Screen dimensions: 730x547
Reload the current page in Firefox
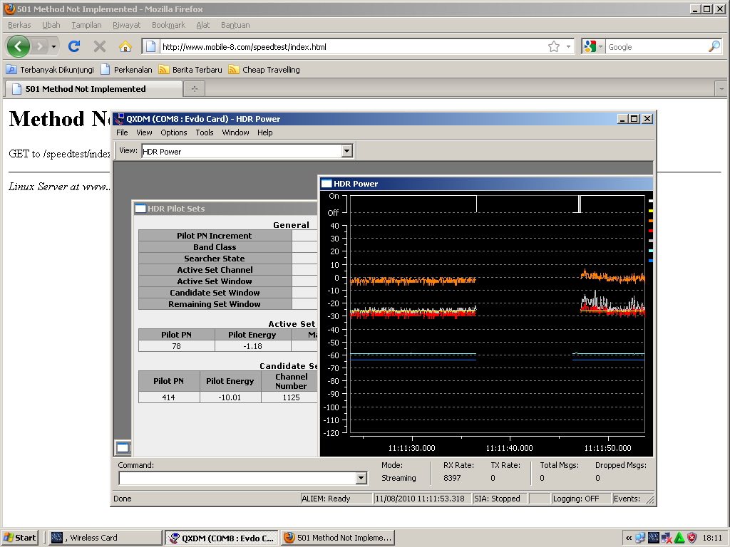click(x=74, y=46)
